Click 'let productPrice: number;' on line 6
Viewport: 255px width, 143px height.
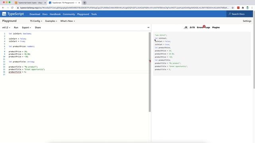(22, 46)
